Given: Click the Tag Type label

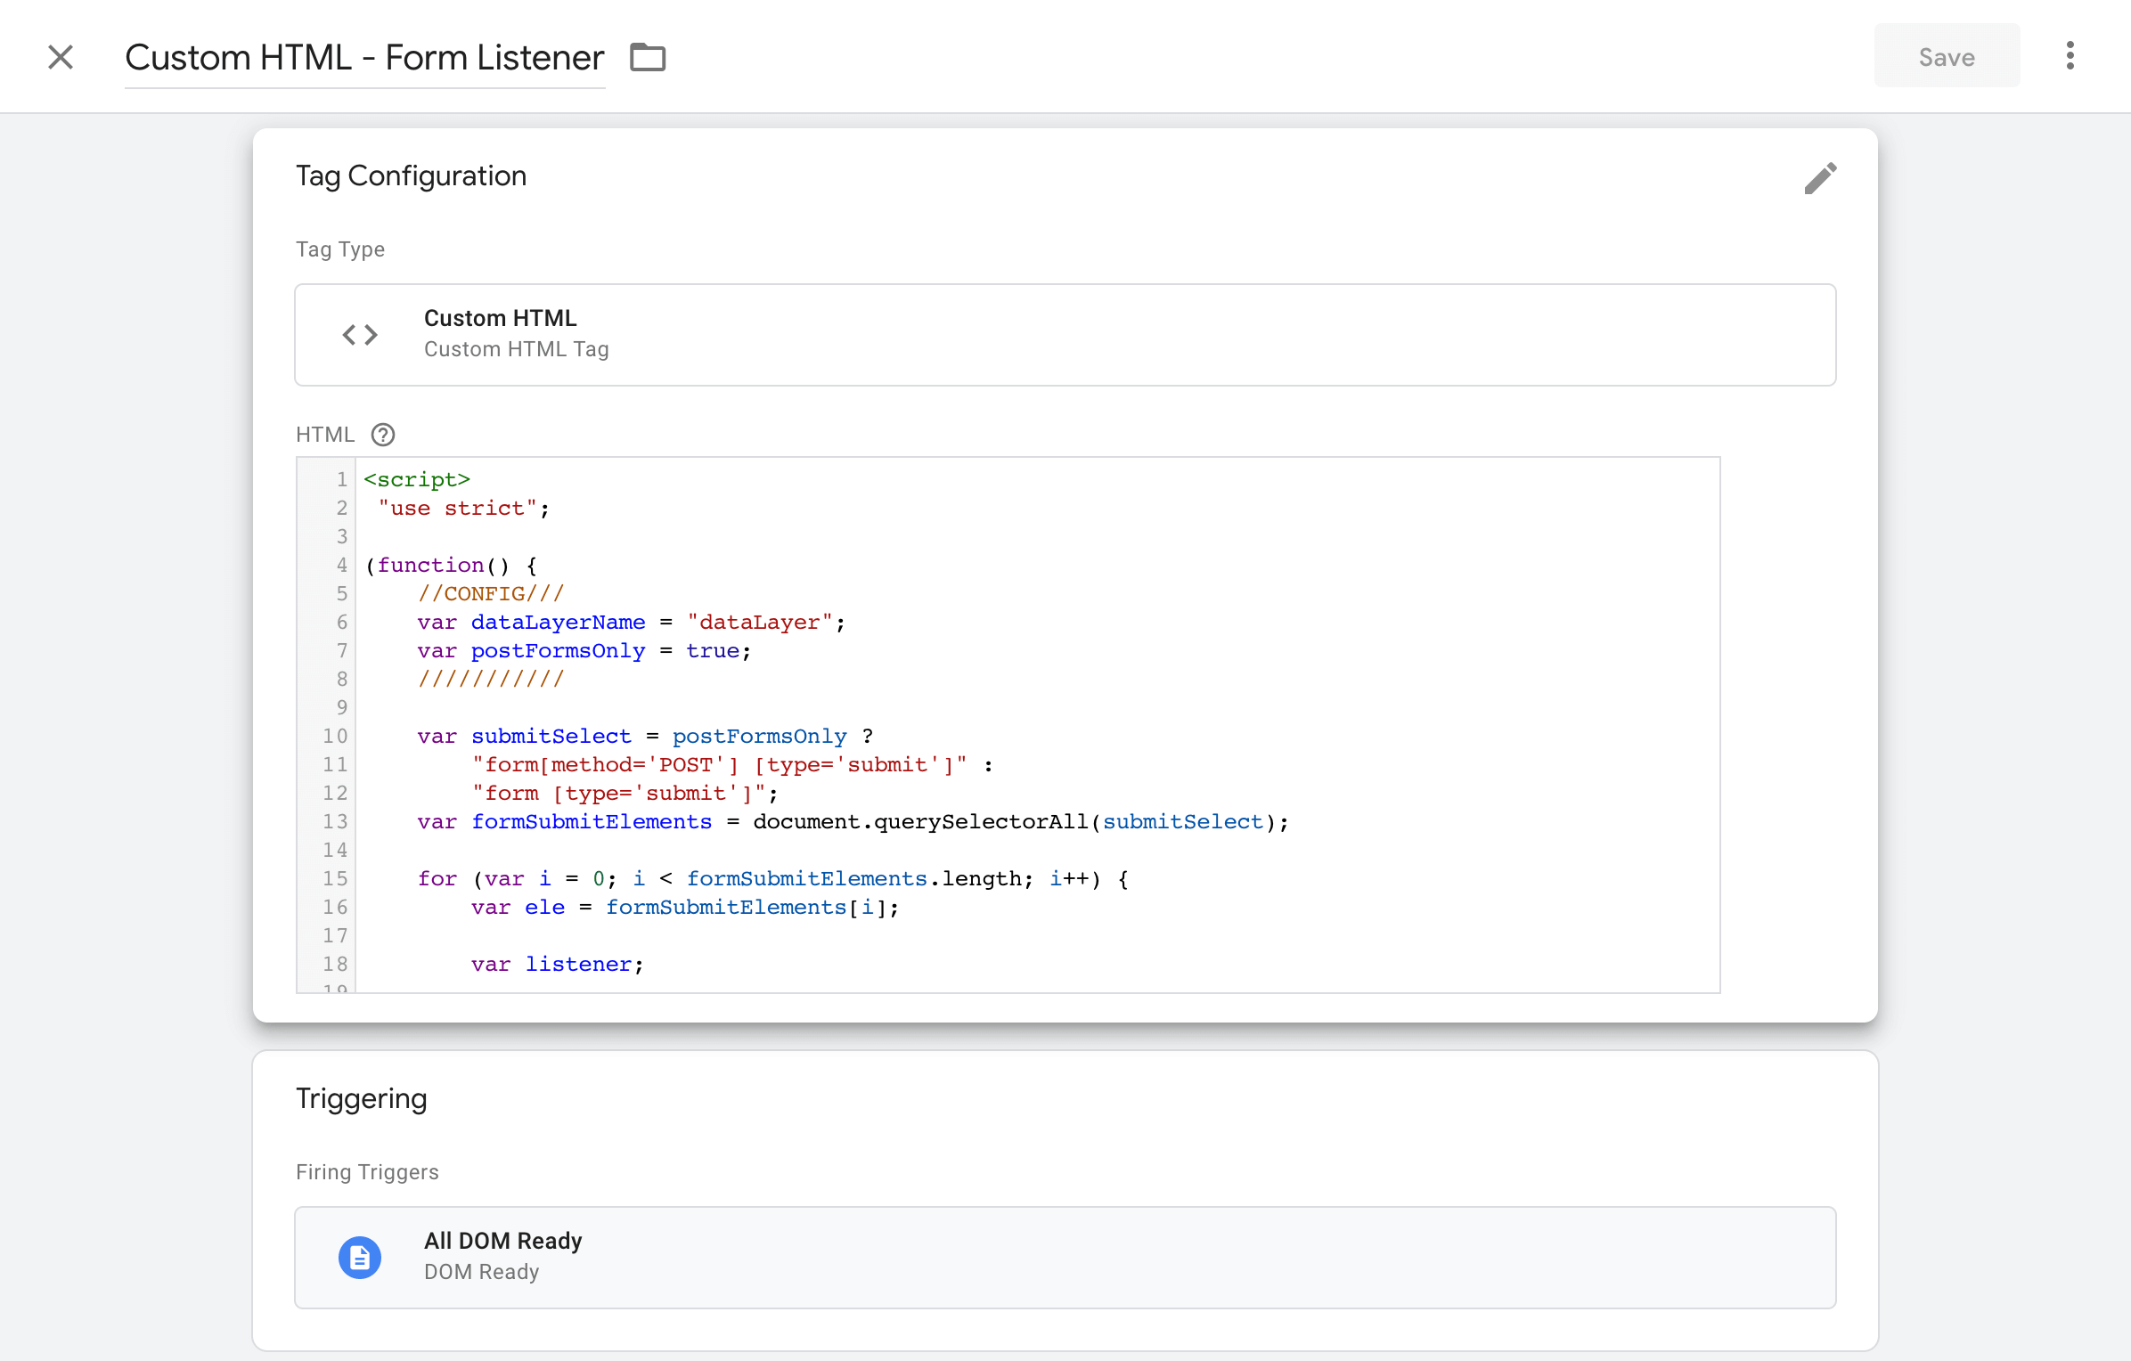Looking at the screenshot, I should (340, 249).
